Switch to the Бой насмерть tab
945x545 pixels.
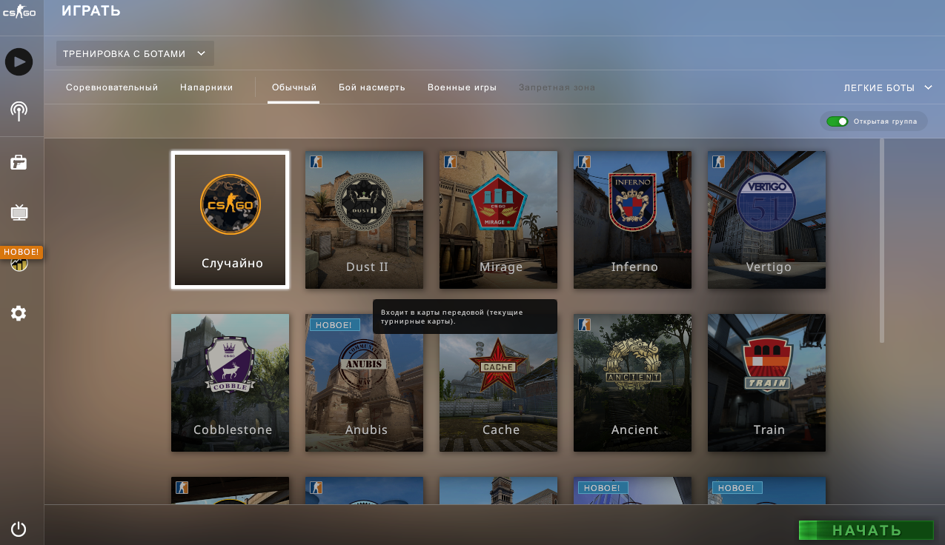click(372, 87)
